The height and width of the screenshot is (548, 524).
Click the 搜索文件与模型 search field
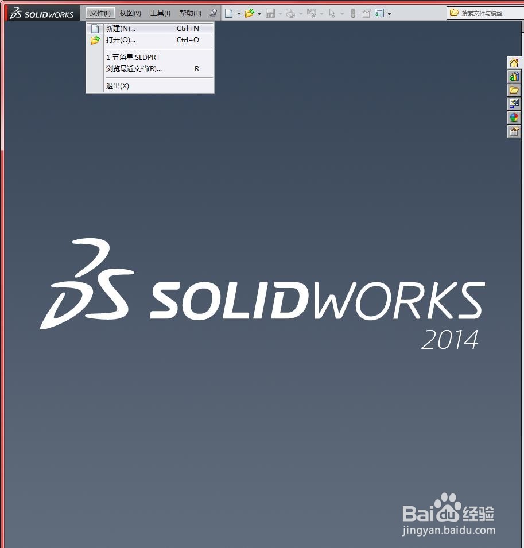(485, 13)
